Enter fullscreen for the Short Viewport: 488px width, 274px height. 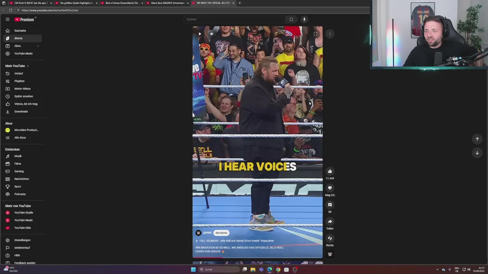click(x=315, y=34)
